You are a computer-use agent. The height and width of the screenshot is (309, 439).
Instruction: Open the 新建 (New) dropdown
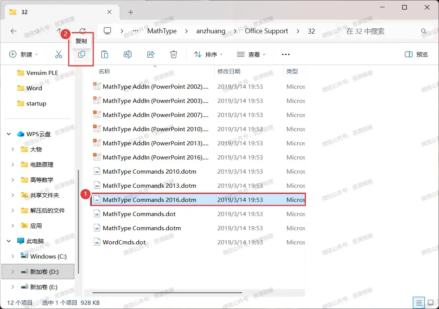(x=23, y=54)
